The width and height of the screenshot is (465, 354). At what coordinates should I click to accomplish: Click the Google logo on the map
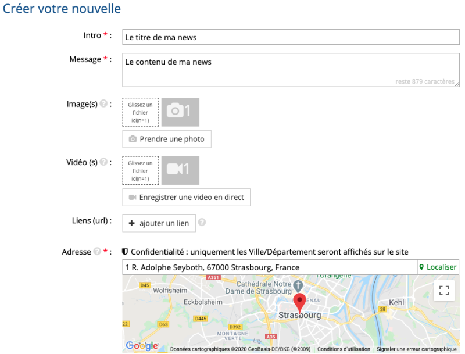142,346
